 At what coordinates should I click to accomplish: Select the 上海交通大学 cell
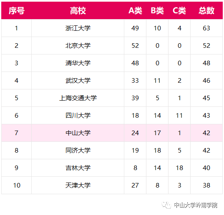coord(78,98)
